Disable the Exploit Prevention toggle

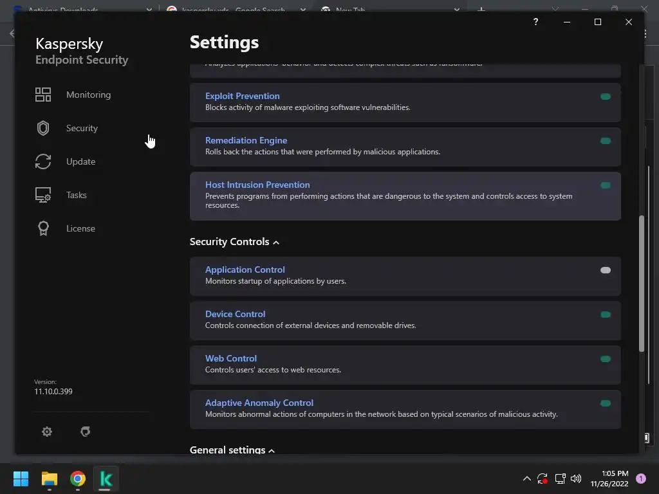point(605,96)
